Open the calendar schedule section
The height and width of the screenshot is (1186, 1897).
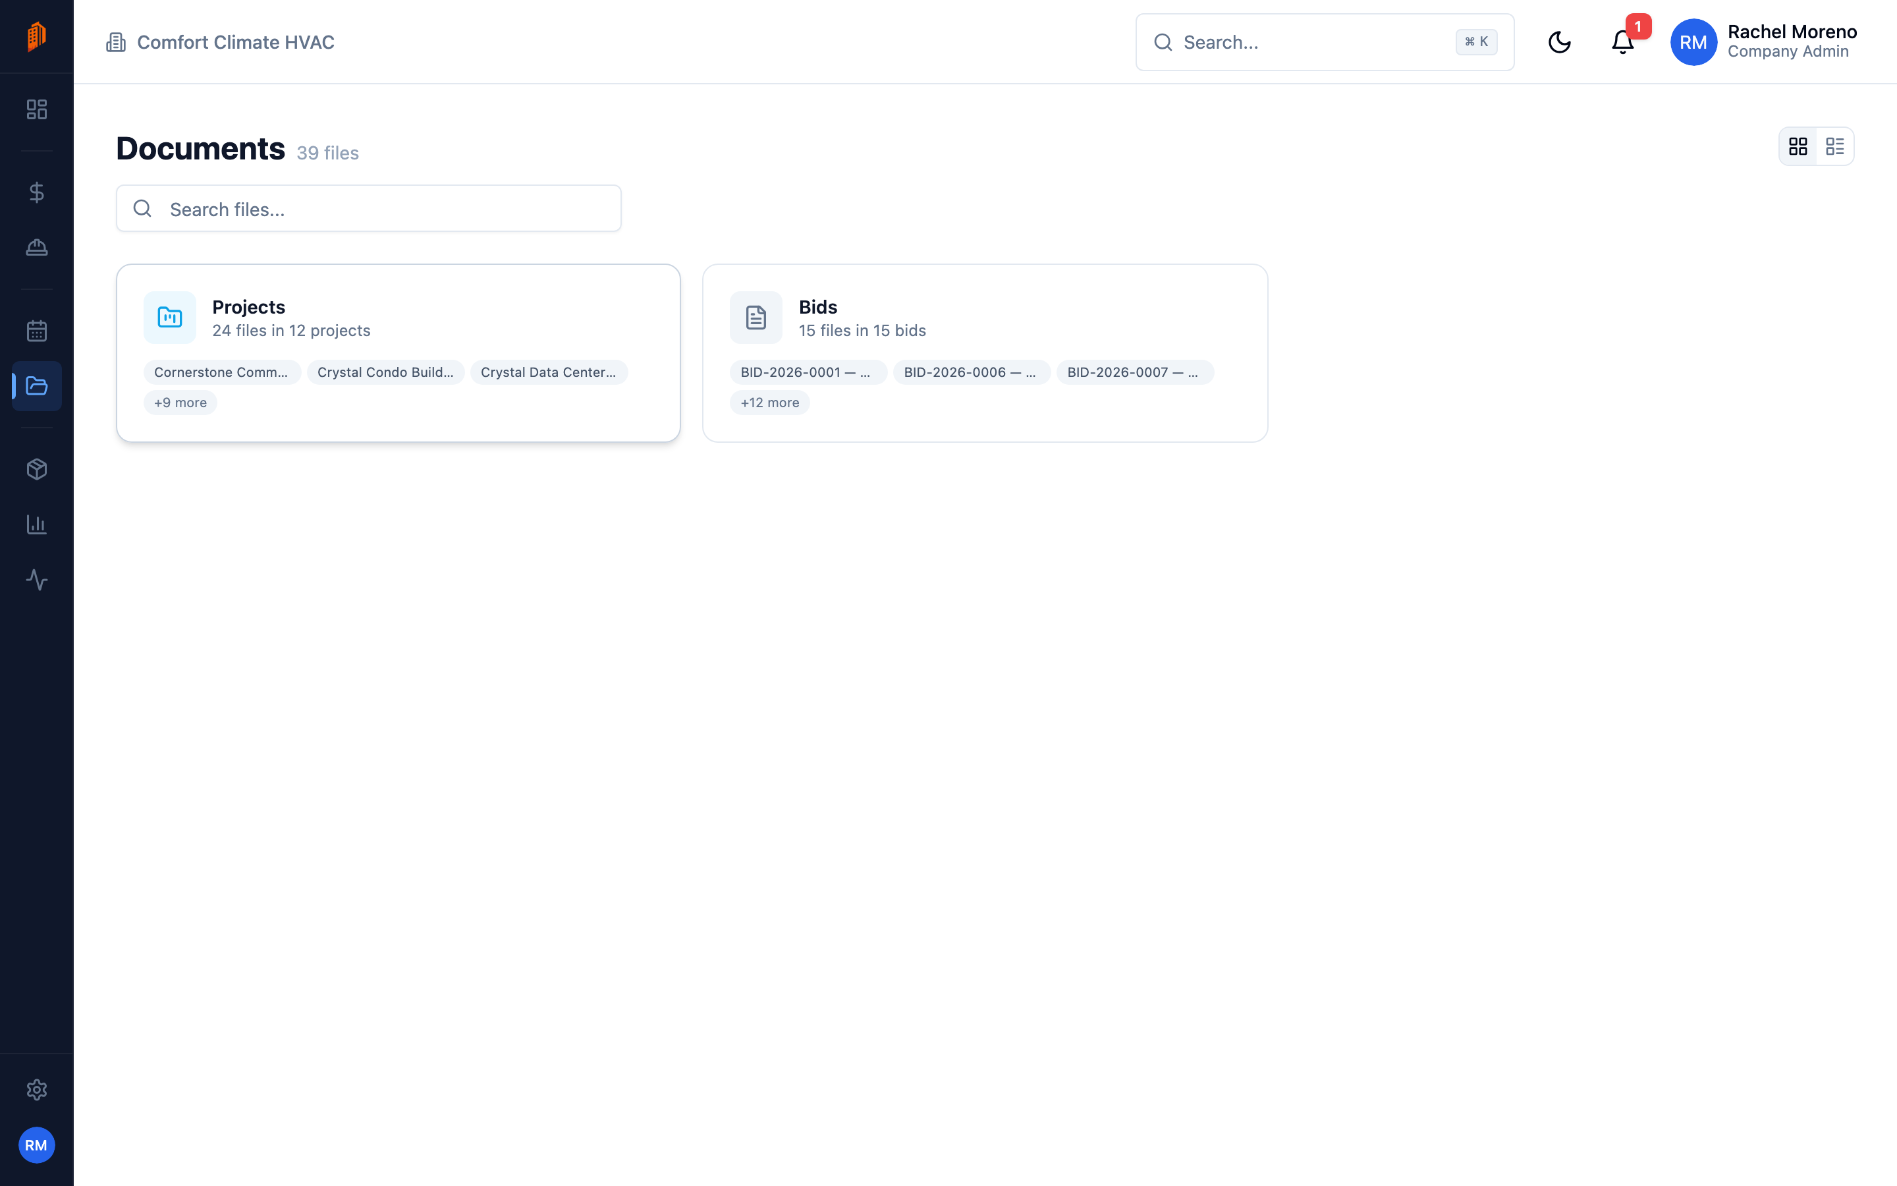pyautogui.click(x=37, y=331)
